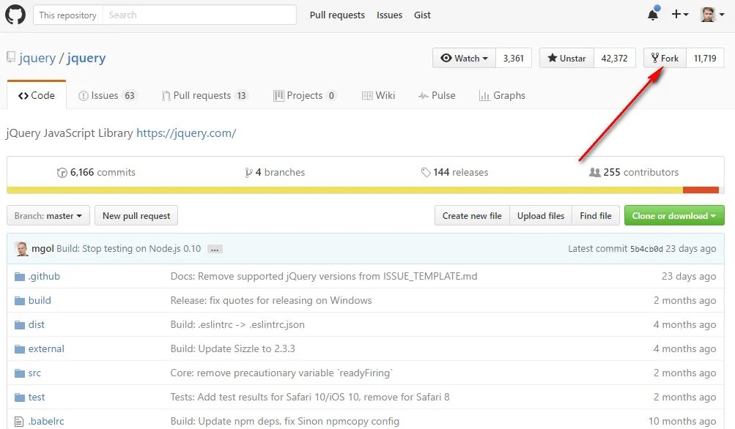Select the Pulse tab
The image size is (735, 429).
[x=437, y=96]
